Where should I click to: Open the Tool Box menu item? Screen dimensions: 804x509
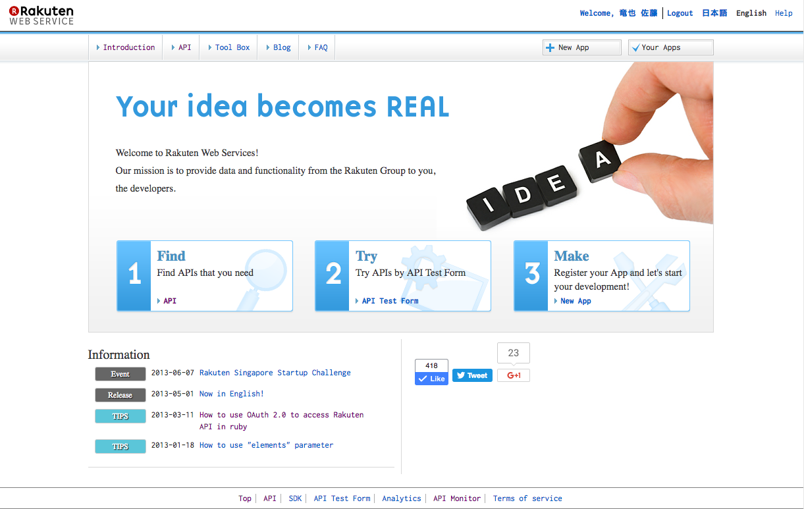coord(228,47)
